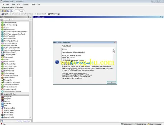Close the About ANSYS Workbench dialog

pyautogui.click(x=115, y=43)
